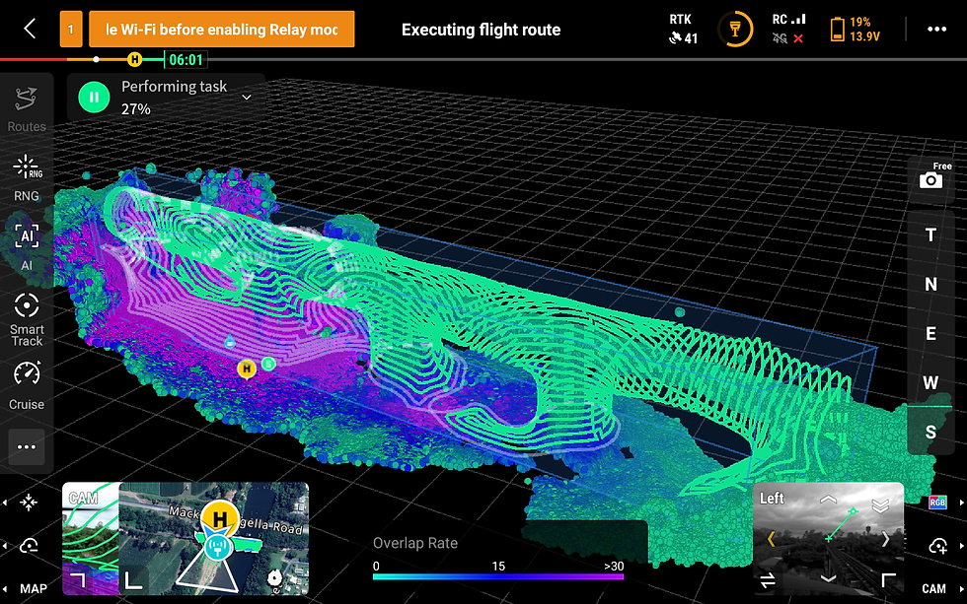This screenshot has height=604, width=967.
Task: Expand the left arrow beside cloud minus icon
Action: point(5,546)
